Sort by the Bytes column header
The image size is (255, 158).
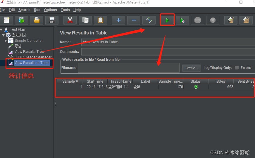point(221,81)
